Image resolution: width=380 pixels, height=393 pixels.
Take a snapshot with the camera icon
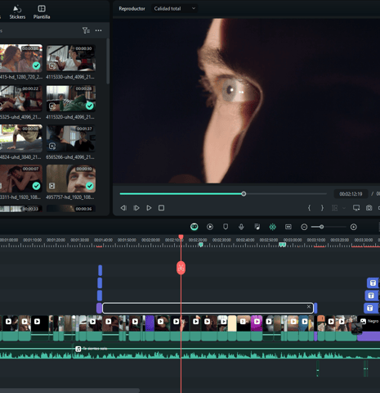point(369,208)
